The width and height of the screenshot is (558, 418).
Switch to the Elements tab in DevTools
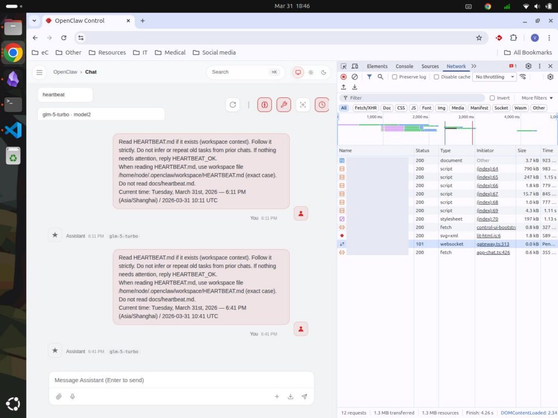[x=377, y=66]
